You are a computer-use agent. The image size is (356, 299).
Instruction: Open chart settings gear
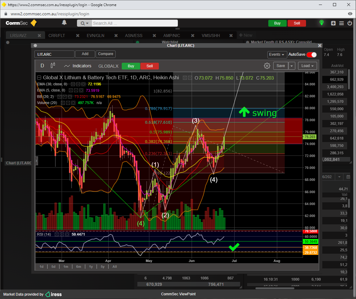point(267,66)
